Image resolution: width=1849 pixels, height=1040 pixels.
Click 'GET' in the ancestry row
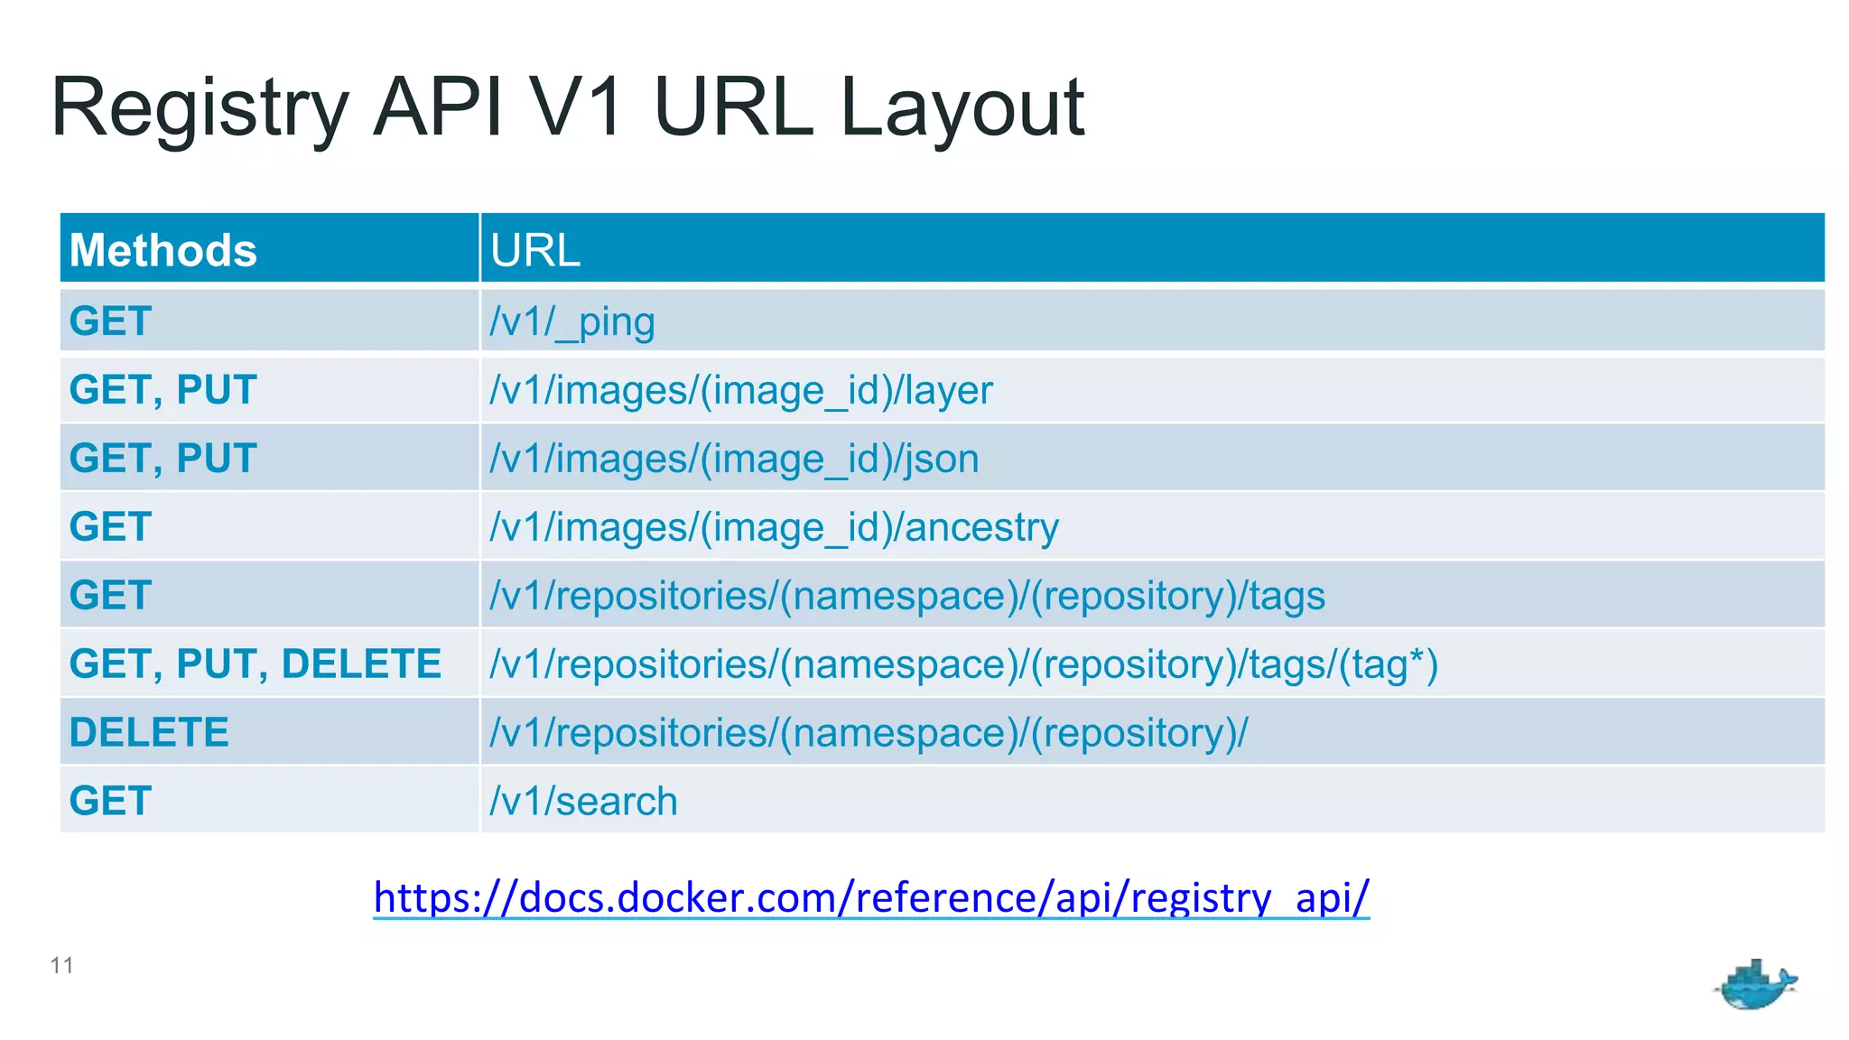(269, 526)
